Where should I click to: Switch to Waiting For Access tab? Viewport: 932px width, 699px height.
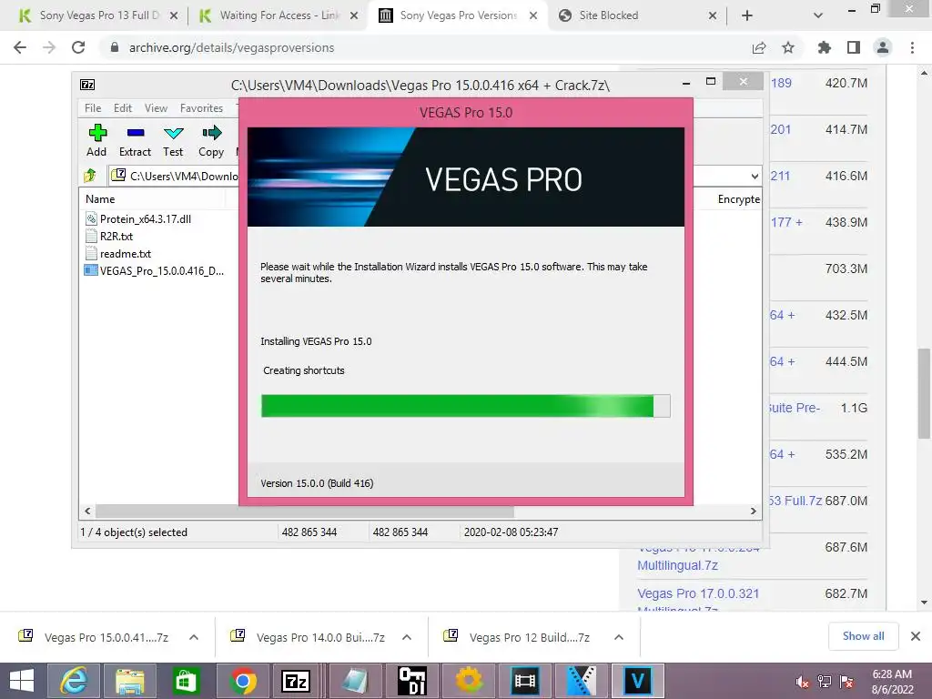[x=279, y=15]
